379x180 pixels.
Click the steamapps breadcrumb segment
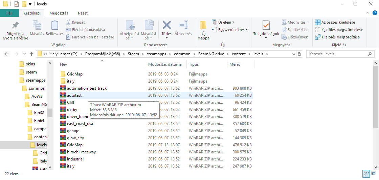(x=157, y=54)
